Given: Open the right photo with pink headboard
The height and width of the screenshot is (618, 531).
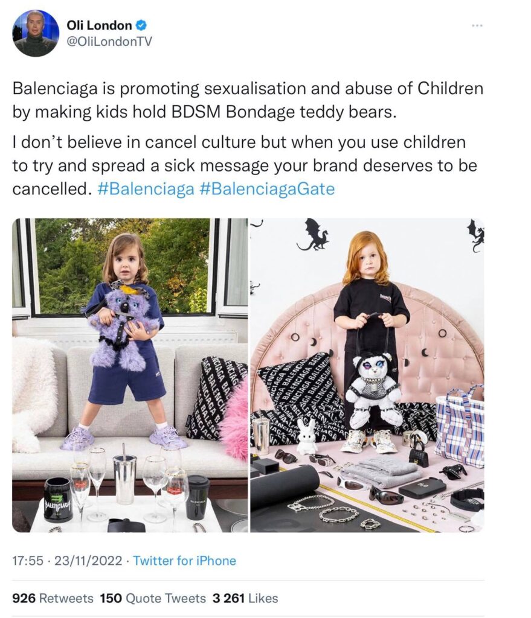Looking at the screenshot, I should click(367, 375).
